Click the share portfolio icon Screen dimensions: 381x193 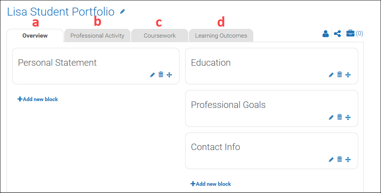337,34
